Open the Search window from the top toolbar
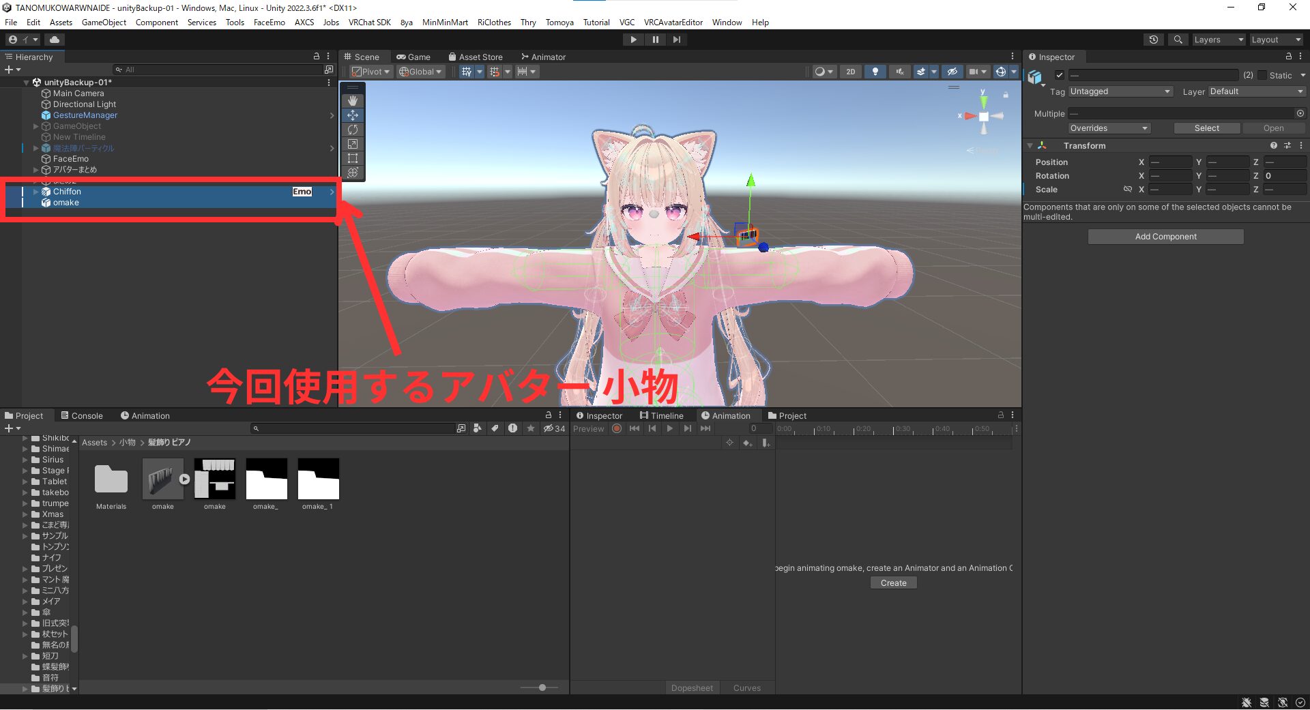 [1178, 39]
